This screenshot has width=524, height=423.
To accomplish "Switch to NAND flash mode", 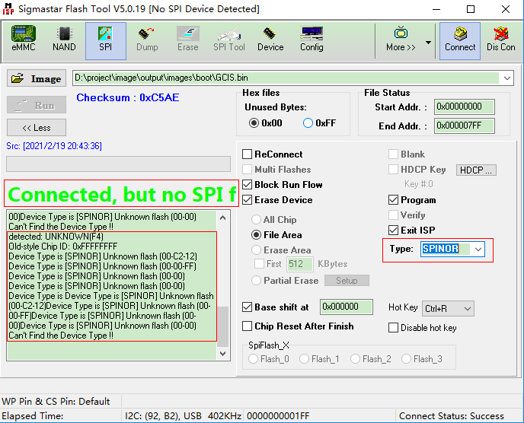I will click(x=64, y=39).
